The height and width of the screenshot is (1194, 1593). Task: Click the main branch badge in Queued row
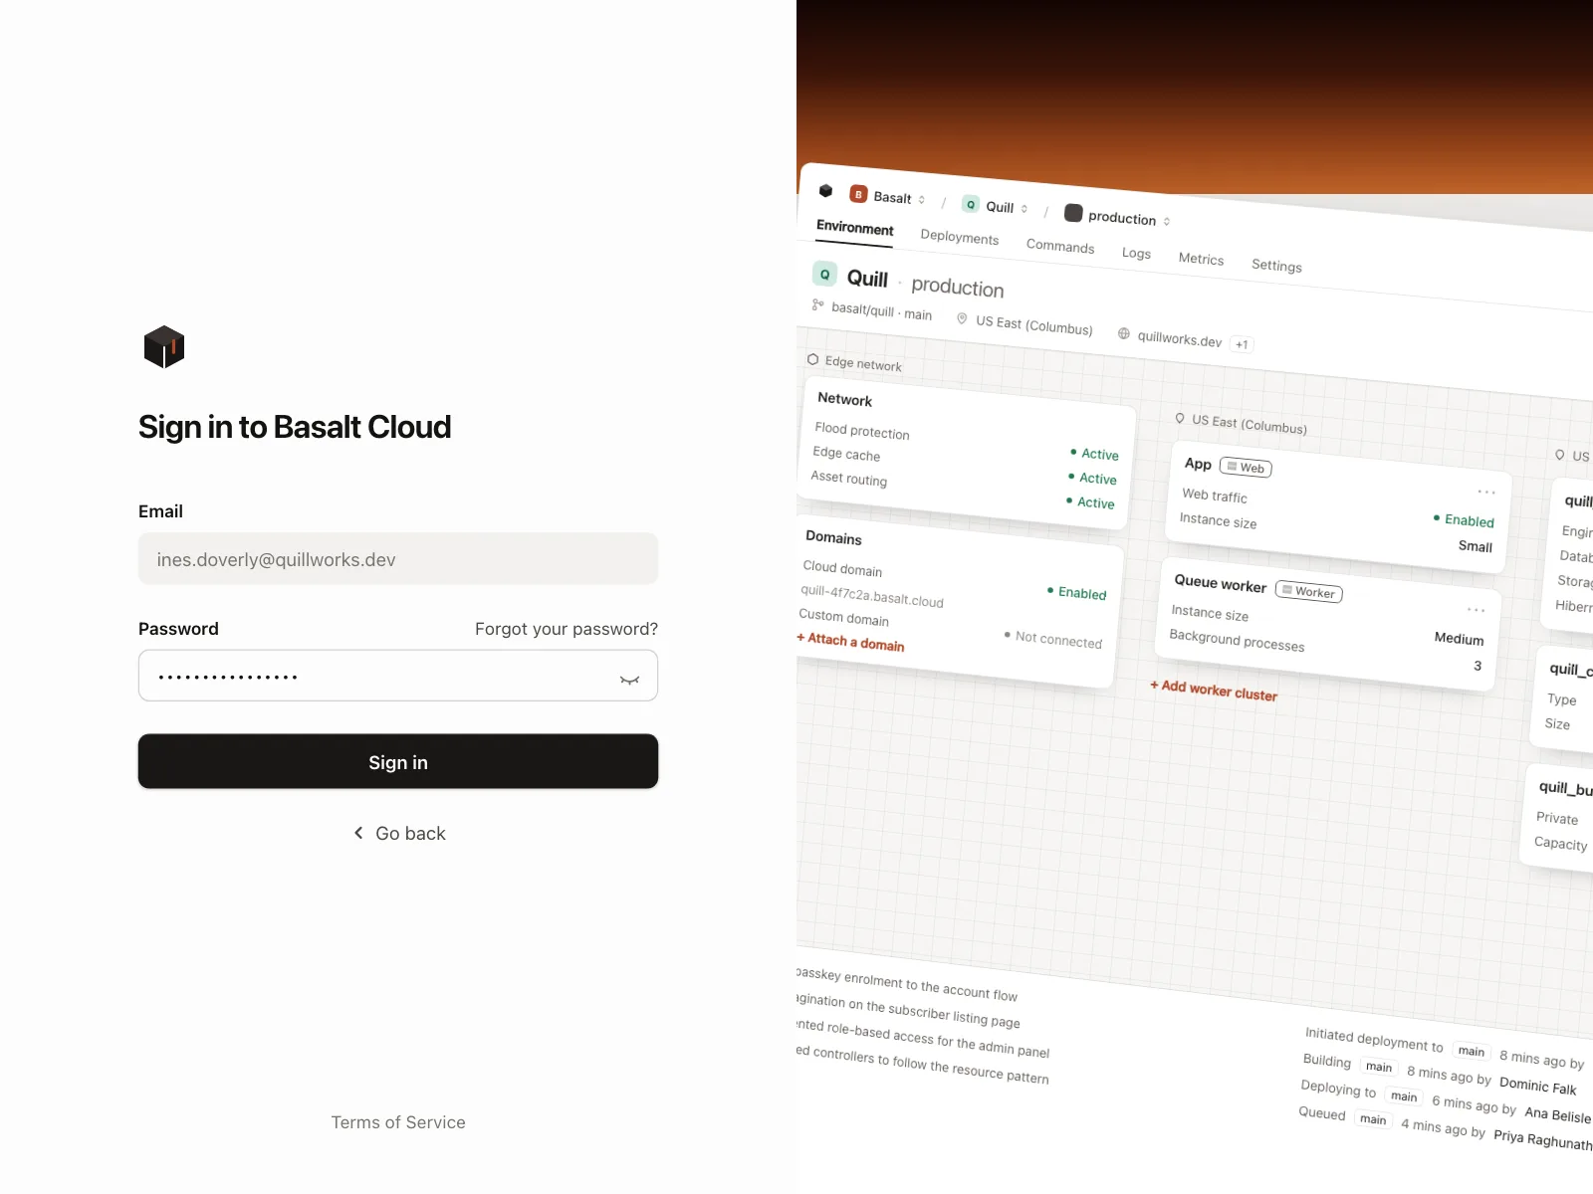(x=1373, y=1119)
